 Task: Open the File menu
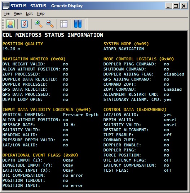click(x=6, y=13)
